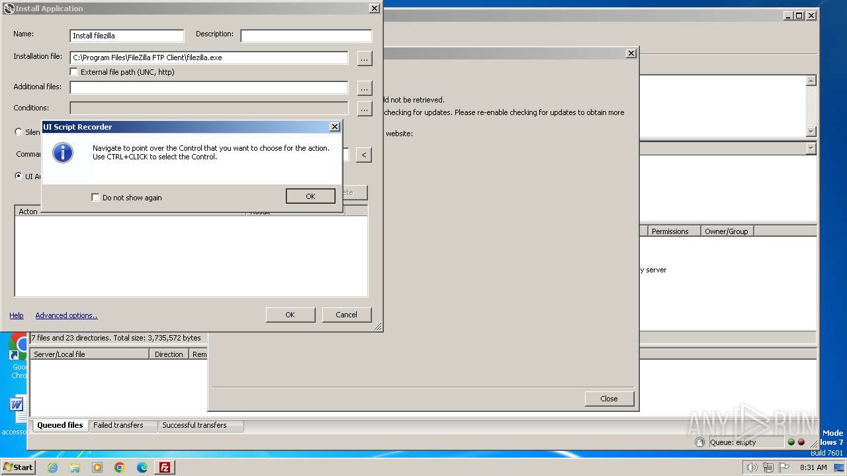Close the FileZilla update dialog with X

click(631, 53)
